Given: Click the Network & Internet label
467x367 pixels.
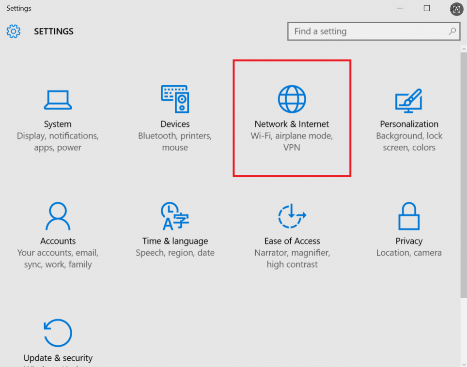Looking at the screenshot, I should (x=292, y=124).
